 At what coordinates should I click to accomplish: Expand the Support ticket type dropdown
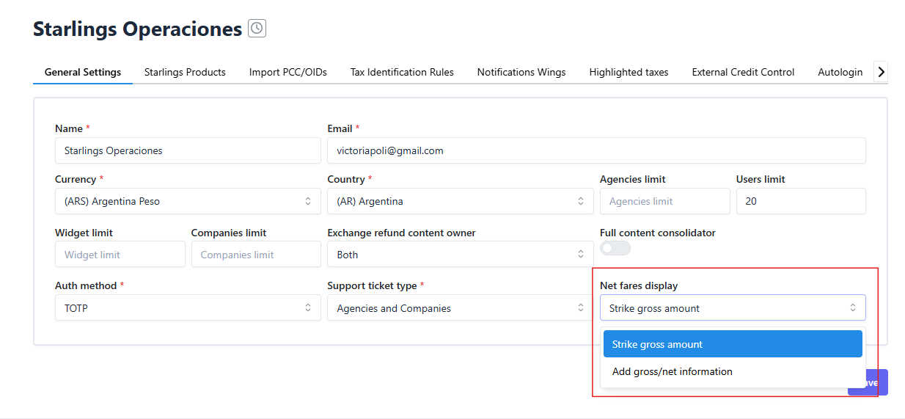pos(460,308)
